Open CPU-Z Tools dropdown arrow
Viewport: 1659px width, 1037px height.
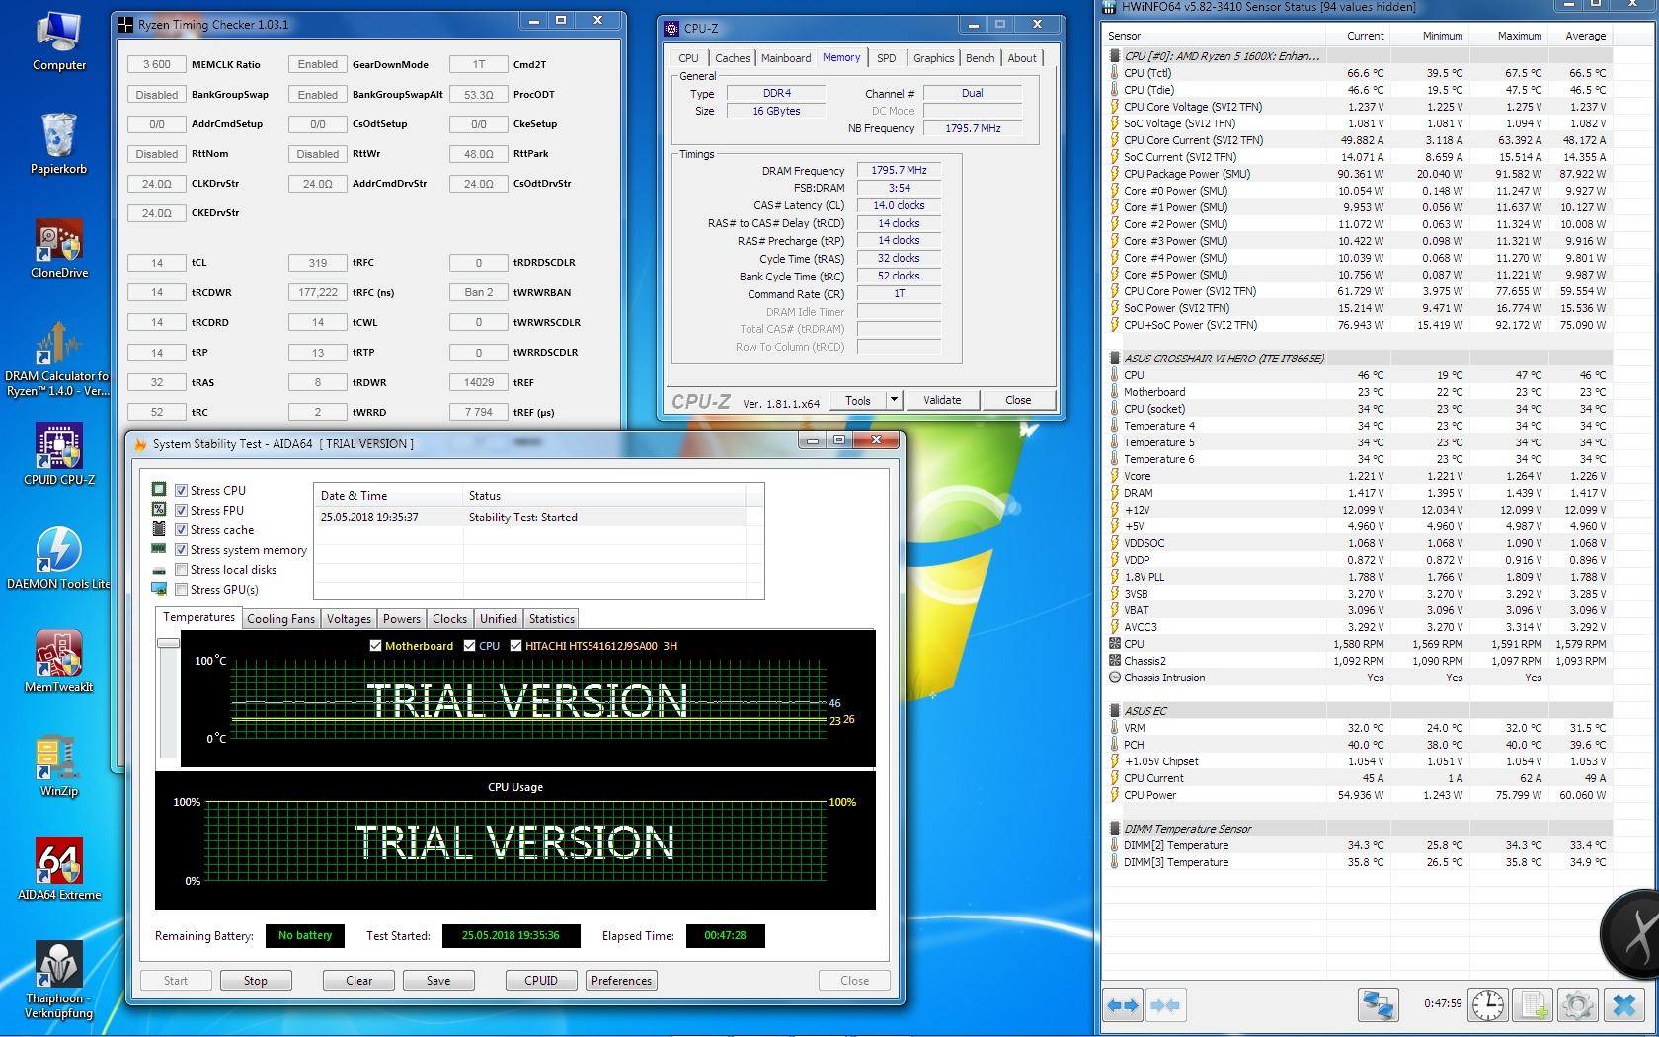pyautogui.click(x=894, y=400)
